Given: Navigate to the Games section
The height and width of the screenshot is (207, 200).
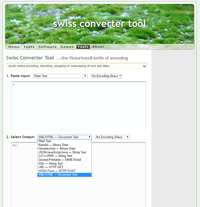Looking at the screenshot, I should pyautogui.click(x=67, y=47).
